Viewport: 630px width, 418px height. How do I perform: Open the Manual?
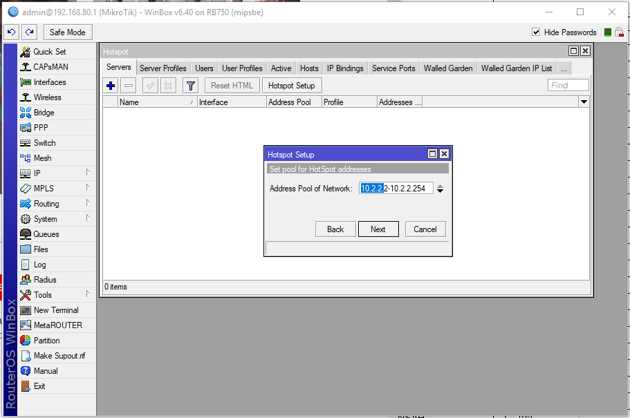[x=56, y=371]
